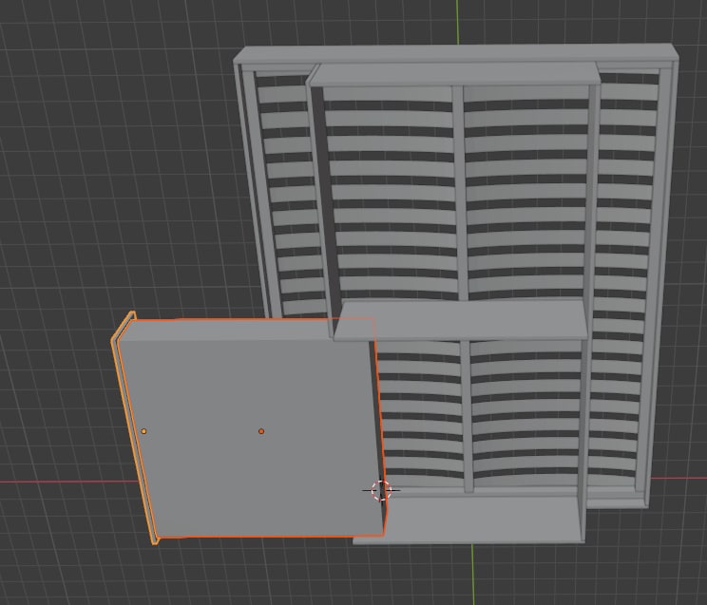The image size is (707, 605).
Task: Select the orange-outlined drawer box top face
Action: tap(253, 437)
